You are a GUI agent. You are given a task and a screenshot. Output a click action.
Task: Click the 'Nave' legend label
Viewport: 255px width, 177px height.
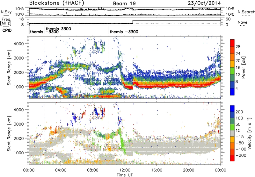[x=243, y=22]
